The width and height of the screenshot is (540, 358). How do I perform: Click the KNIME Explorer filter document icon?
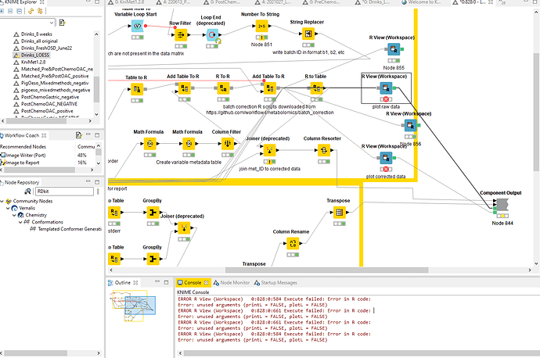click(x=62, y=23)
